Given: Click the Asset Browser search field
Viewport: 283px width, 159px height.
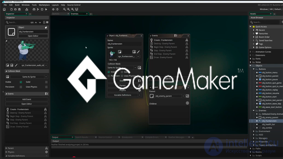Looking at the screenshot, I should tap(266, 22).
